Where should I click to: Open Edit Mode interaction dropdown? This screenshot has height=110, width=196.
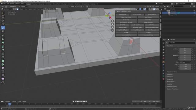tap(7, 9)
